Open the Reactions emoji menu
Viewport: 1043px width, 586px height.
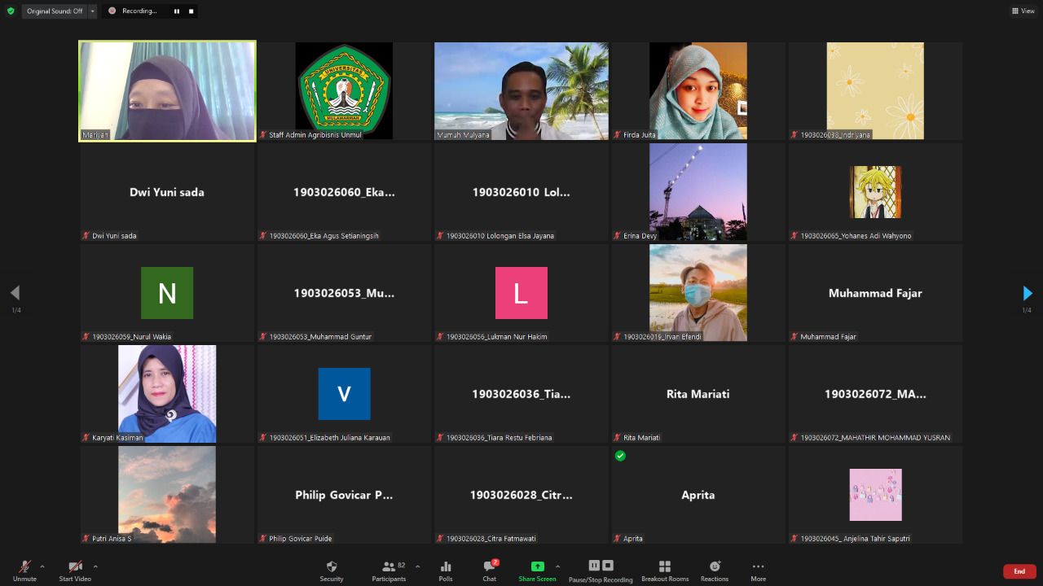point(715,570)
